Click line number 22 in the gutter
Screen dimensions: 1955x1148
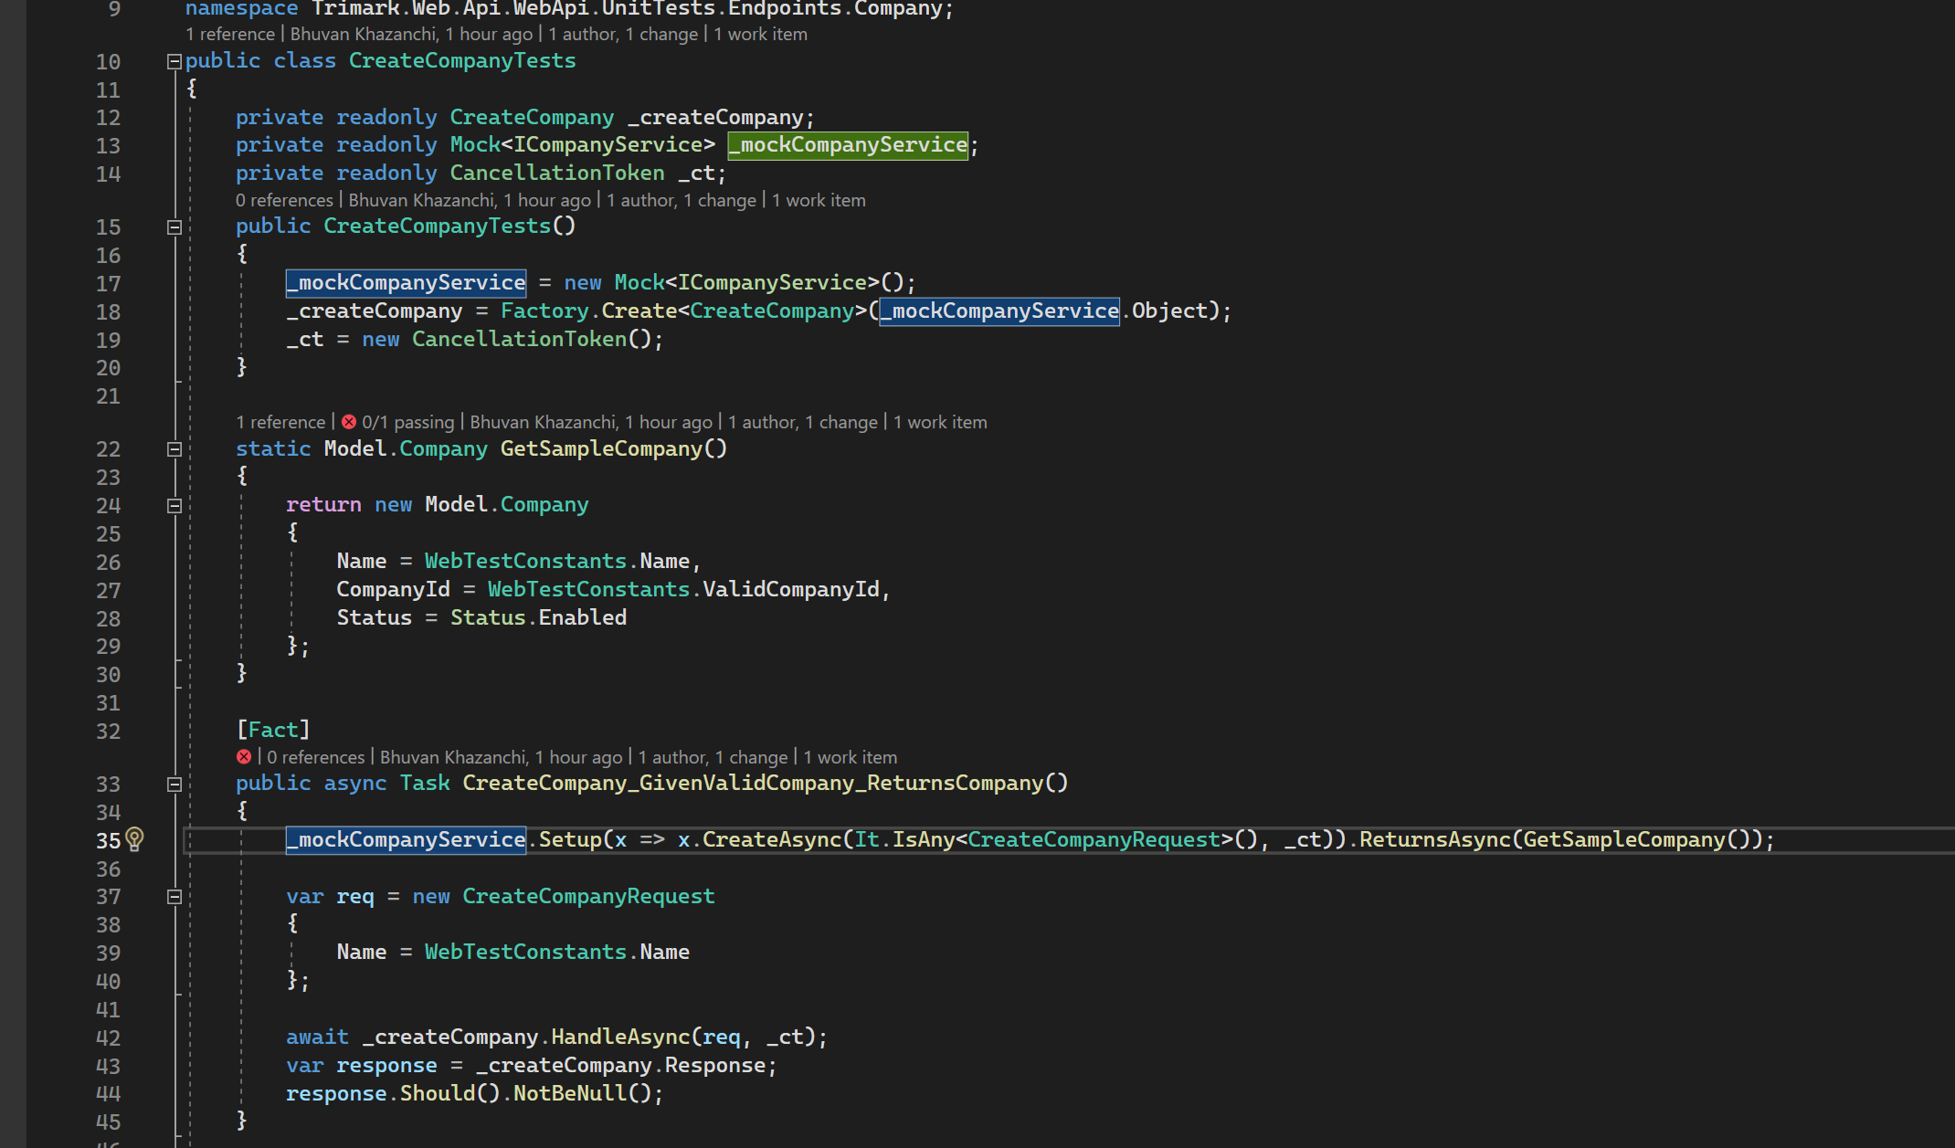point(108,449)
